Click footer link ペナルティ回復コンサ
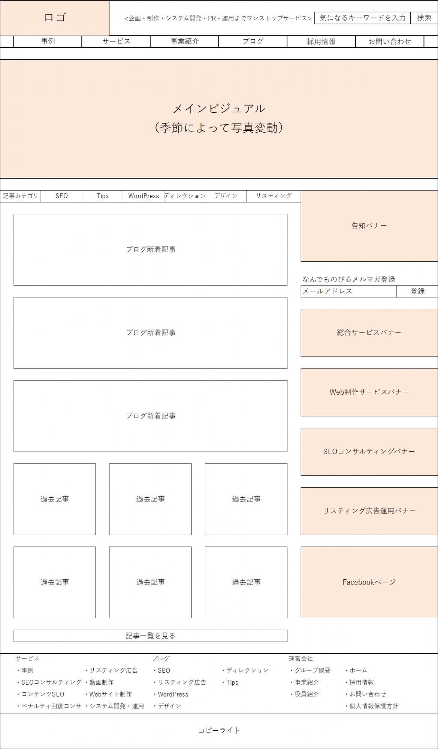This screenshot has height=749, width=438. click(49, 706)
